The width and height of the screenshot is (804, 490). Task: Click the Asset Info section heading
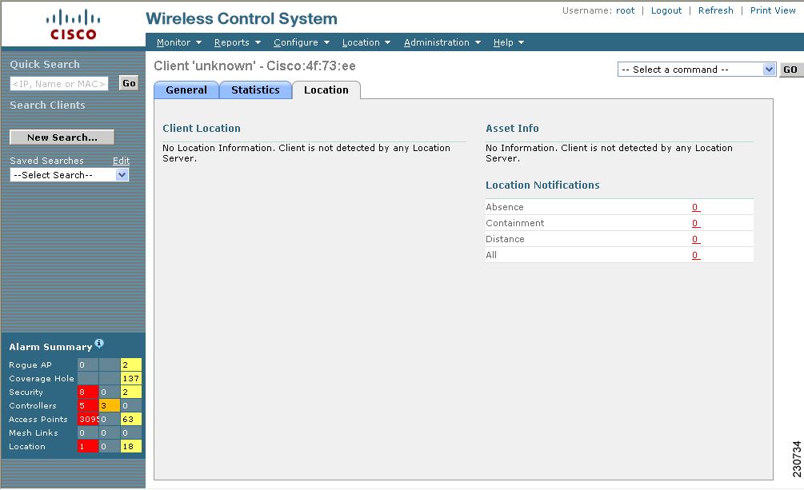(x=512, y=128)
